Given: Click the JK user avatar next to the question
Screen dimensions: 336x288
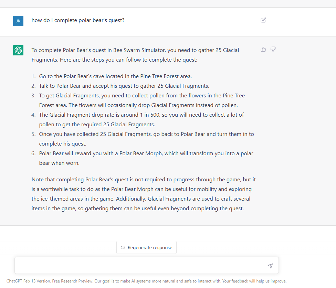Looking at the screenshot, I should pyautogui.click(x=18, y=21).
